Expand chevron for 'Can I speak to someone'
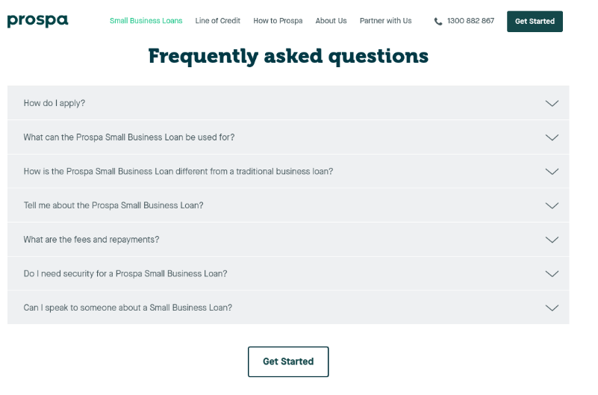 [552, 308]
